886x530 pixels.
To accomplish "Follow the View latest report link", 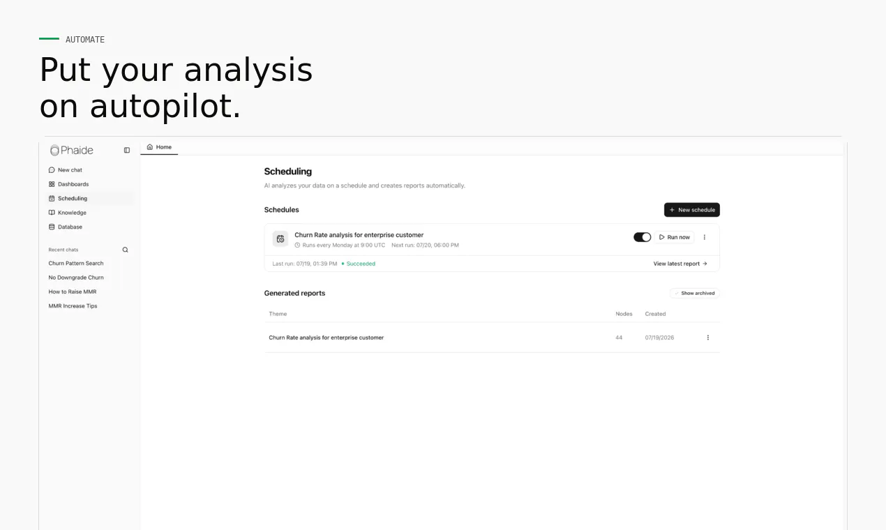I will point(680,264).
